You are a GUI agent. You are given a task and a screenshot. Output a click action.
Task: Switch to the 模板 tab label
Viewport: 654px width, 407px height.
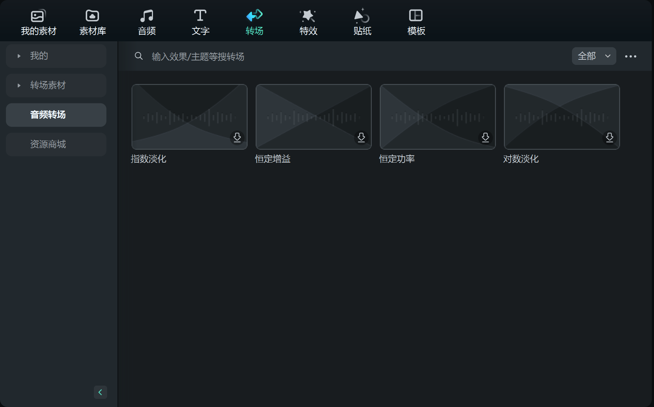click(416, 31)
